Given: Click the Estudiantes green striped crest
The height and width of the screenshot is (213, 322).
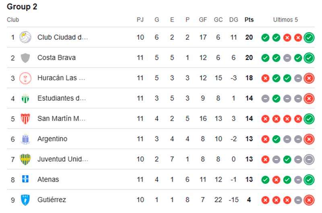Looking at the screenshot, I should (25, 98).
